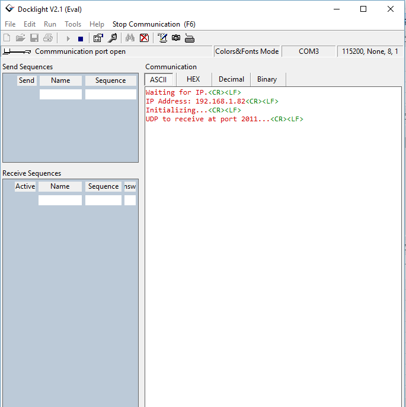The image size is (406, 407).
Task: Click the Name header in Send Sequences
Action: pos(60,80)
